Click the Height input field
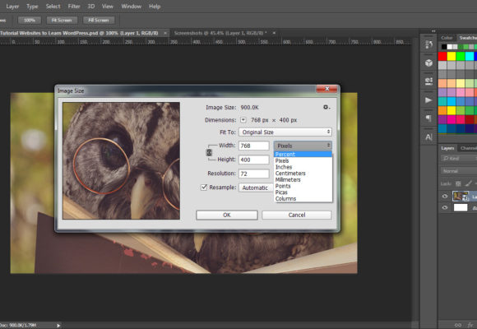 [254, 160]
